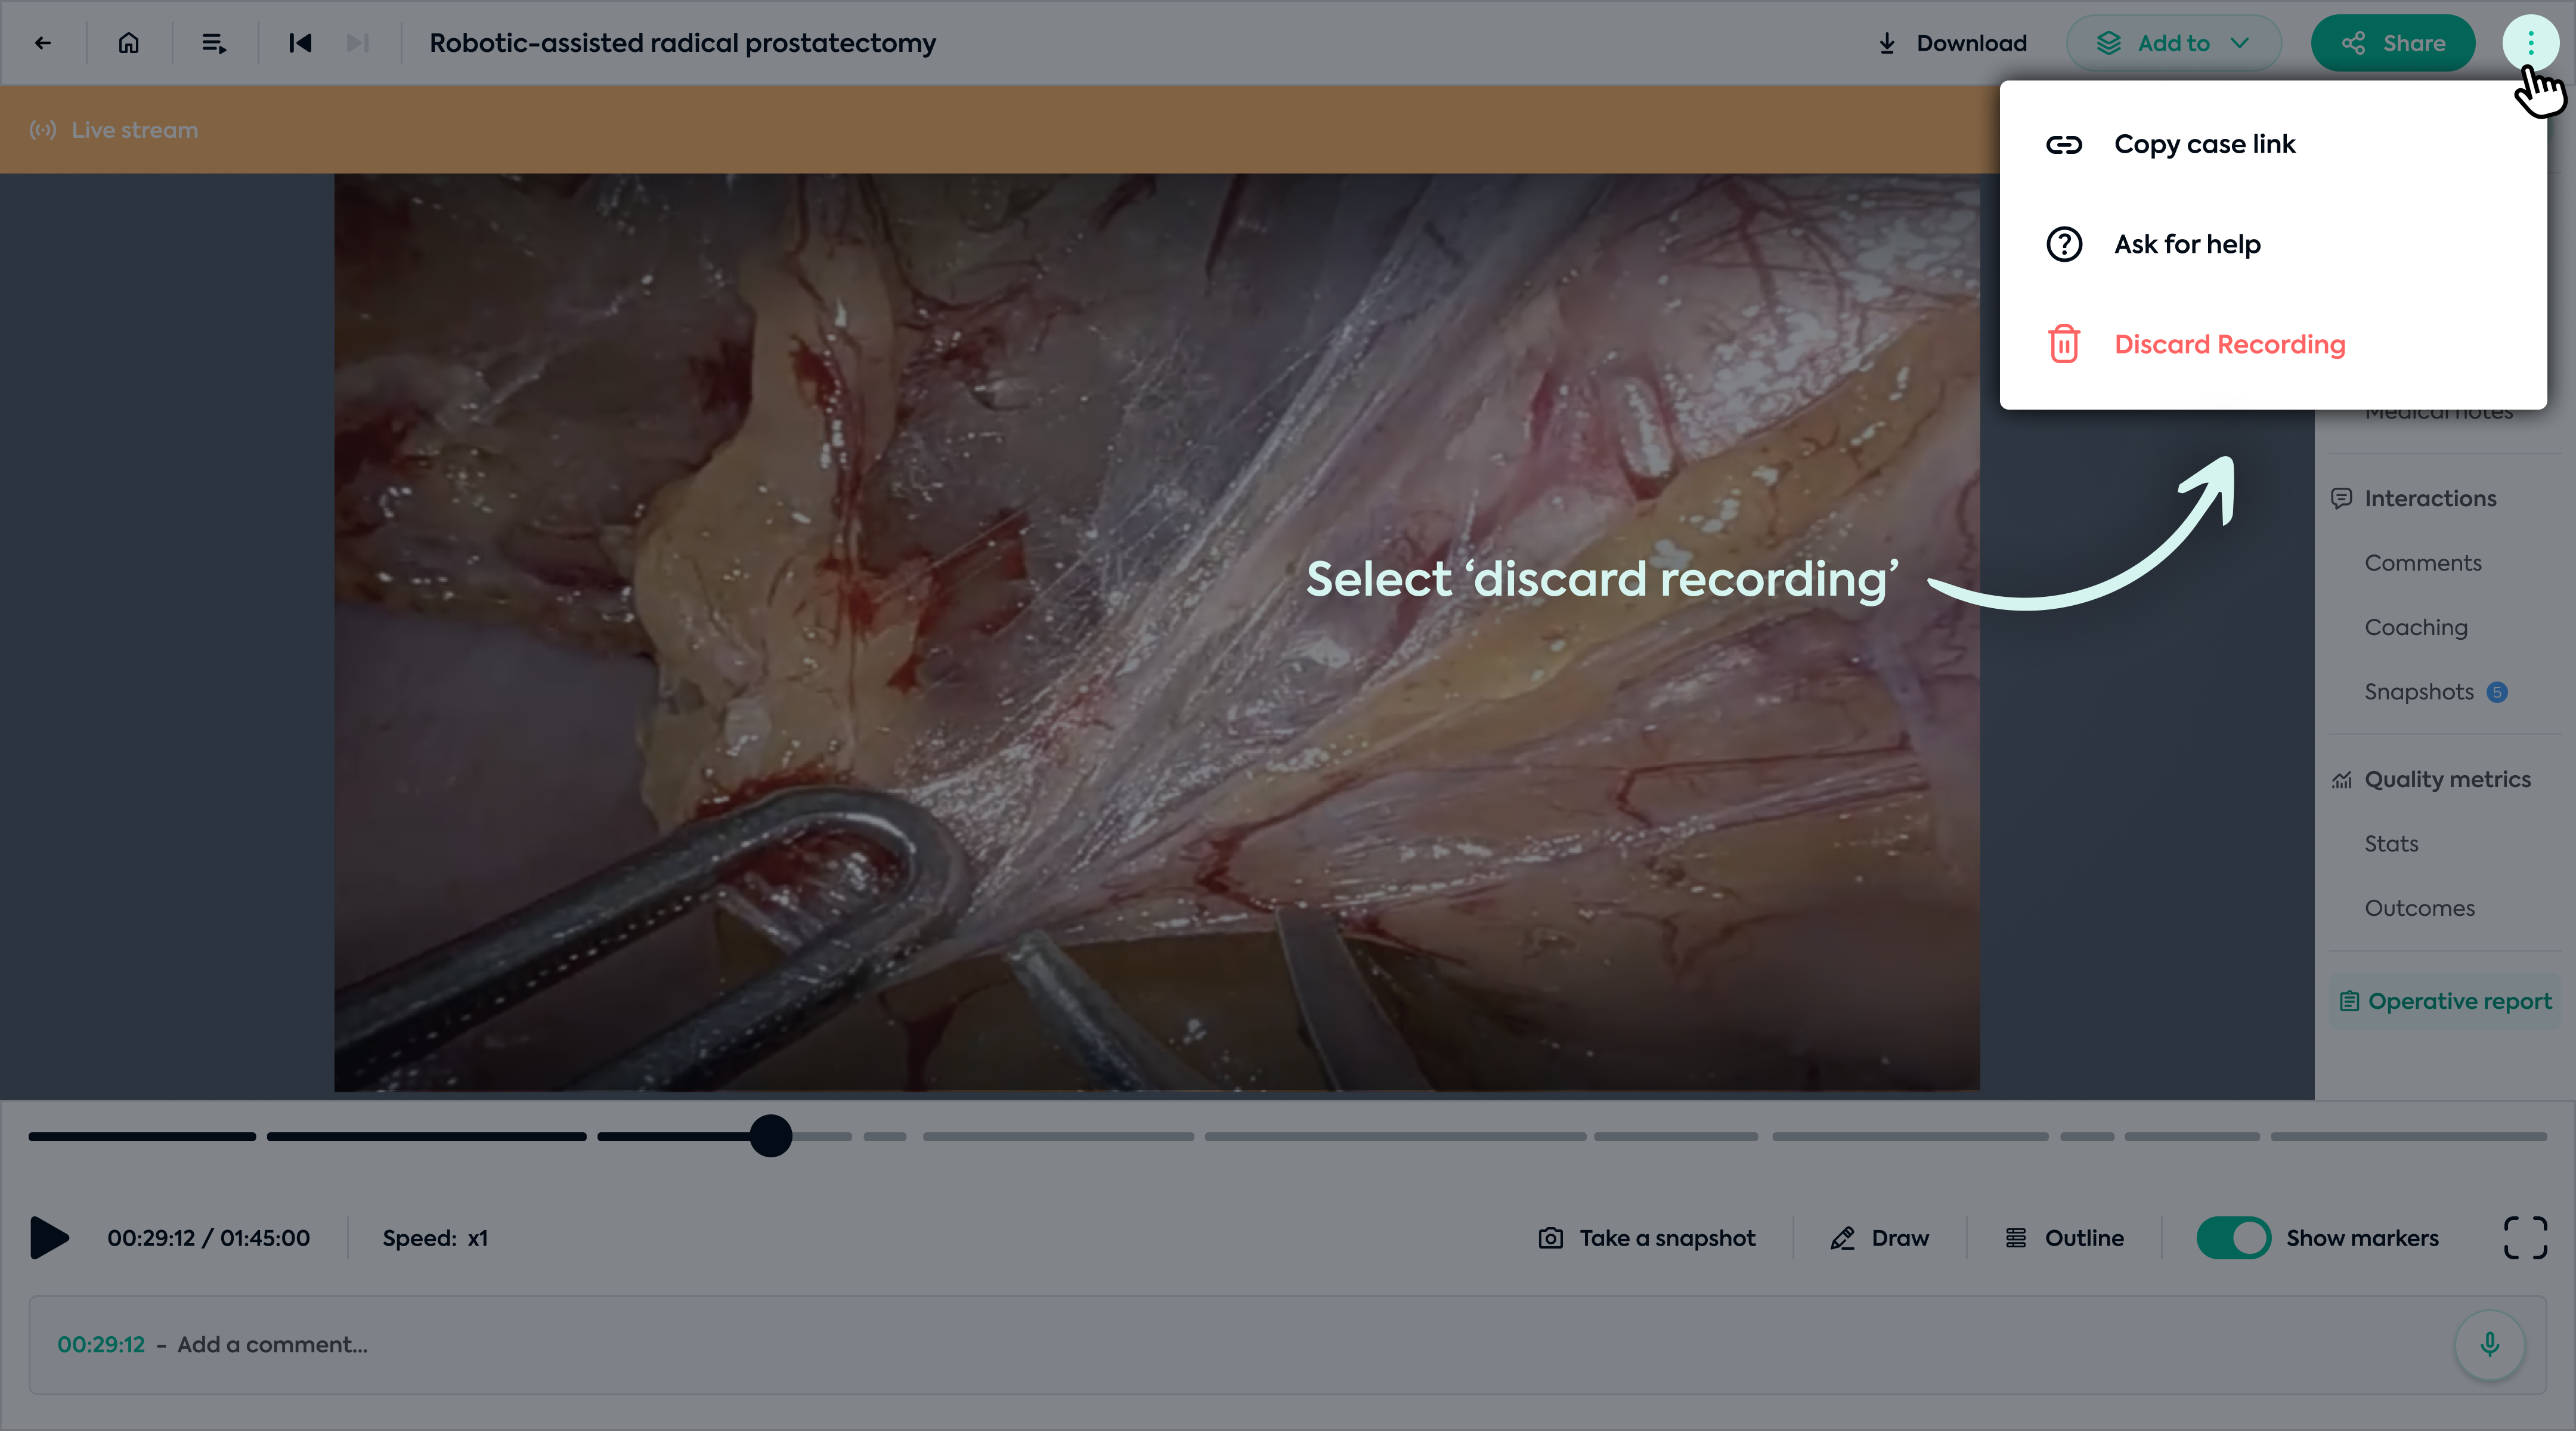Click the red trash can icon

click(x=2064, y=344)
